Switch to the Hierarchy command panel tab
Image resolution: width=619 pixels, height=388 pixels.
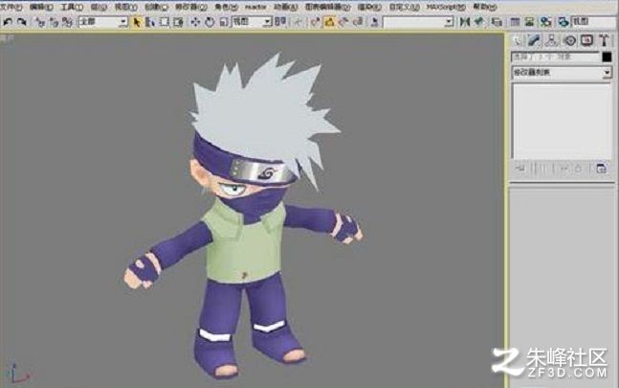pos(551,40)
